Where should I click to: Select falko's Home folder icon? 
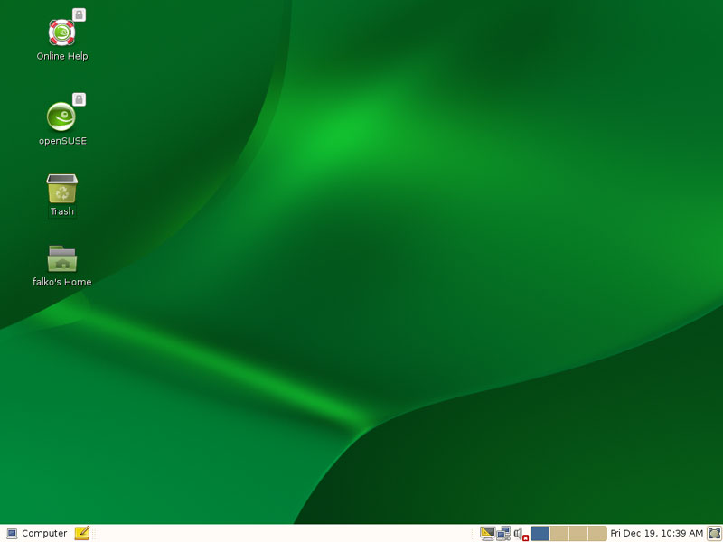coord(62,258)
